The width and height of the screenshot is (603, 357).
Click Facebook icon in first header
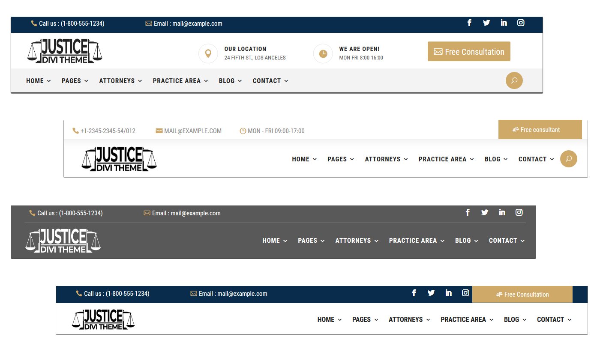(469, 23)
